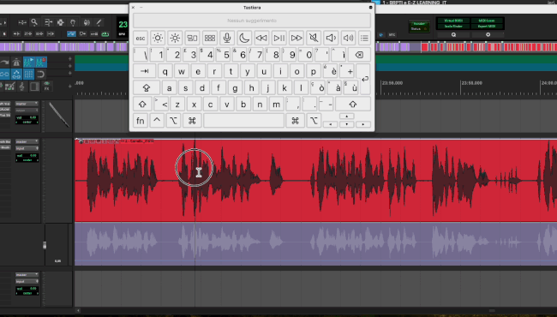The width and height of the screenshot is (557, 317).
Task: Tap the rewind media key on keyboard
Action: 262,38
